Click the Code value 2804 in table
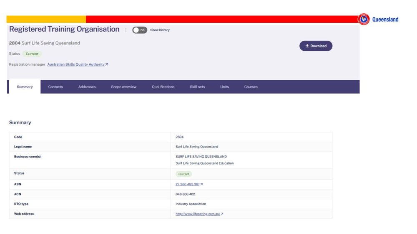Screen dimensions: 417x234 (x=179, y=137)
